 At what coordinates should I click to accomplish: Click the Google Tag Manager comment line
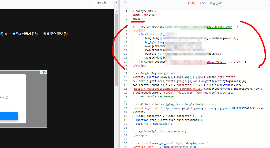(x=154, y=73)
